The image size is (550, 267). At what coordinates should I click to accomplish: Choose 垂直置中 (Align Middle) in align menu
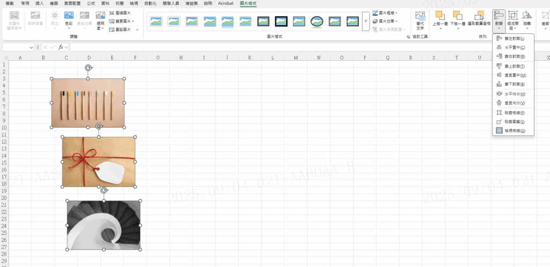coord(513,75)
